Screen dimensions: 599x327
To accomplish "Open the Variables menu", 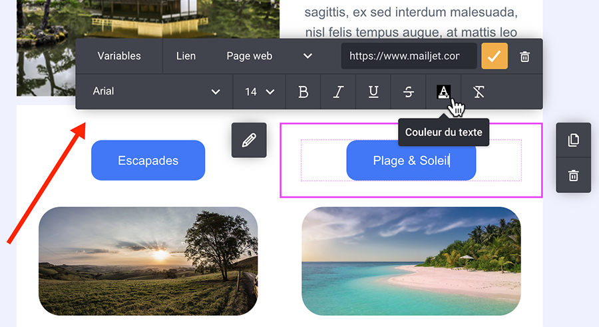I will [x=119, y=56].
